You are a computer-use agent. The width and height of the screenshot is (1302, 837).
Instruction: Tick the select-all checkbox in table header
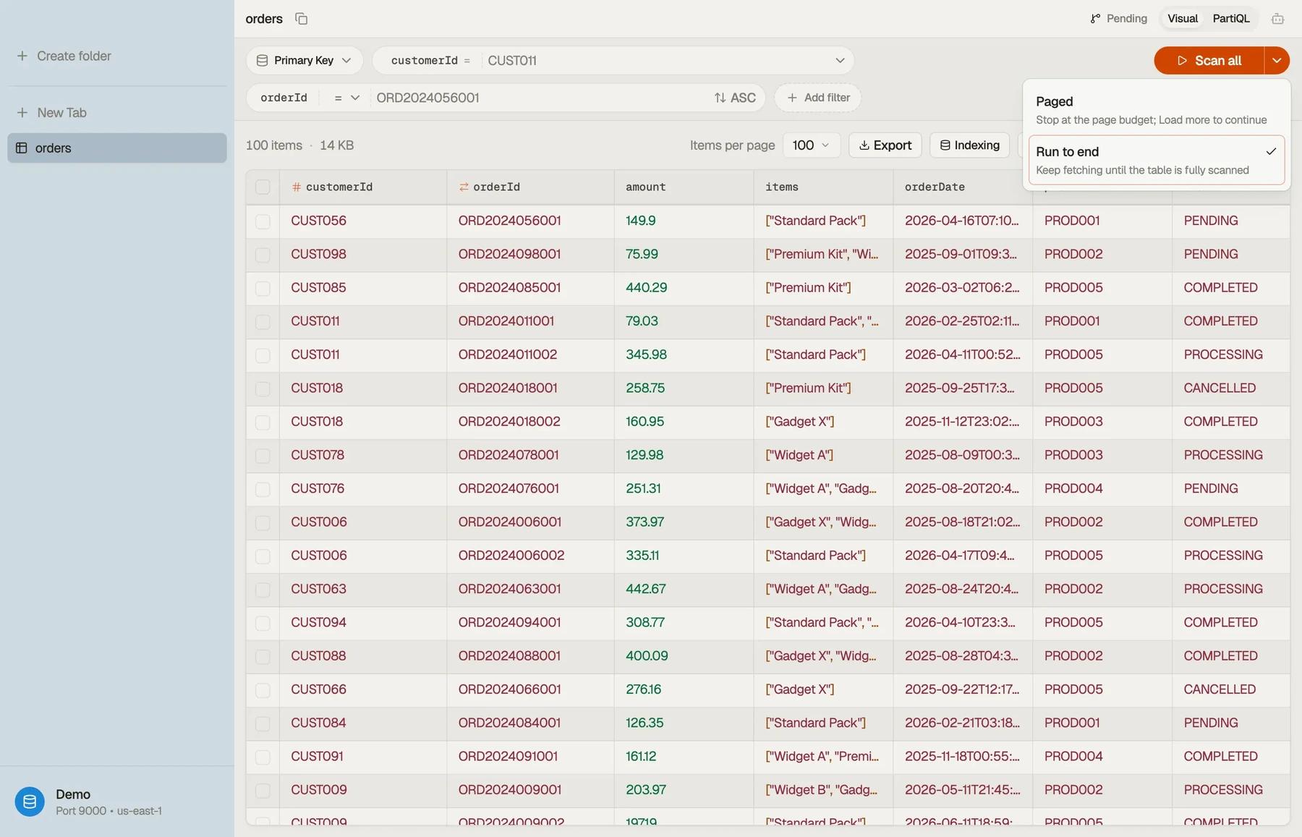pos(263,187)
